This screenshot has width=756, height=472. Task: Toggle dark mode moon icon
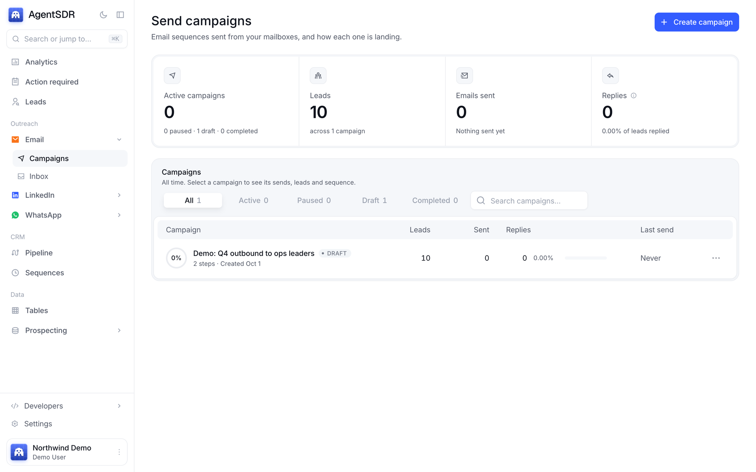[103, 15]
